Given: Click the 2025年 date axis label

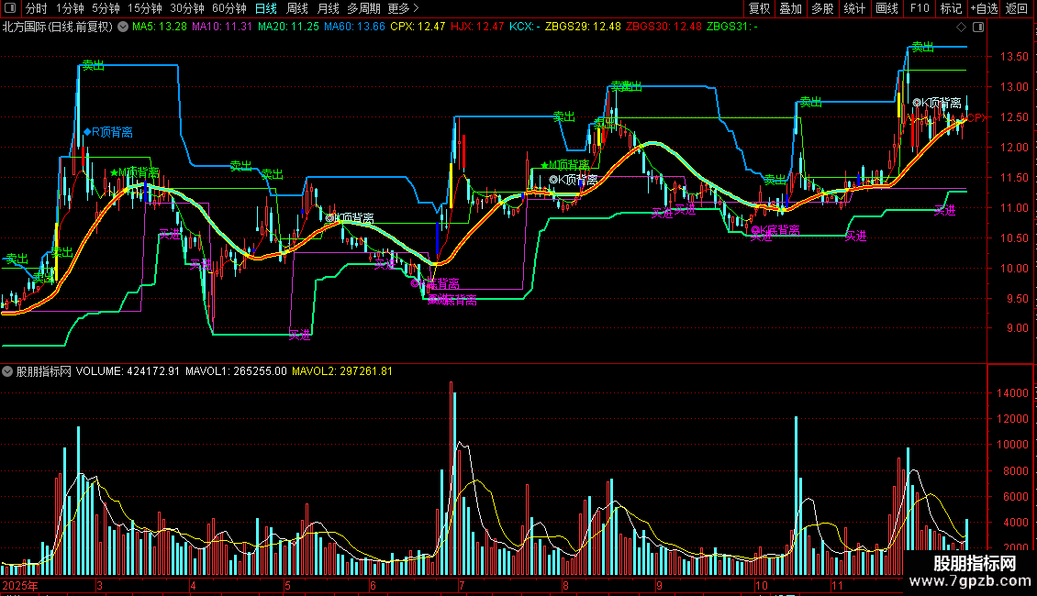Looking at the screenshot, I should [x=20, y=586].
